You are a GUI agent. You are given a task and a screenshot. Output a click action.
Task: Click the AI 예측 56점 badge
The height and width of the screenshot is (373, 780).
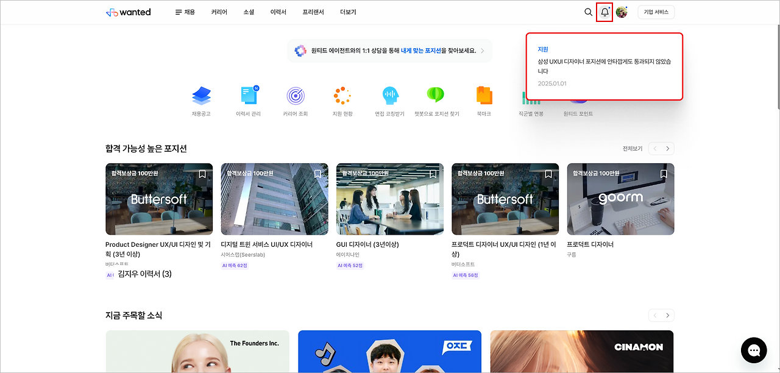pyautogui.click(x=466, y=275)
